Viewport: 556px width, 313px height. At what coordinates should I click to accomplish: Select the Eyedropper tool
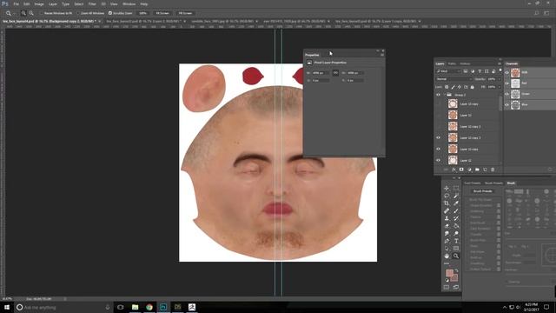[x=456, y=203]
